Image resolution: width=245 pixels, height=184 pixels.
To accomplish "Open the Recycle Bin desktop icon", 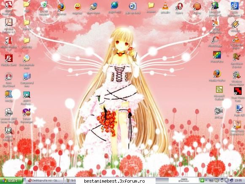I will [x=44, y=5].
